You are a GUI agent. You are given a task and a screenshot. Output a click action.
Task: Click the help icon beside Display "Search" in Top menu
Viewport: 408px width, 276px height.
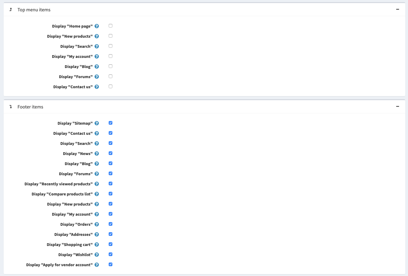pyautogui.click(x=97, y=46)
